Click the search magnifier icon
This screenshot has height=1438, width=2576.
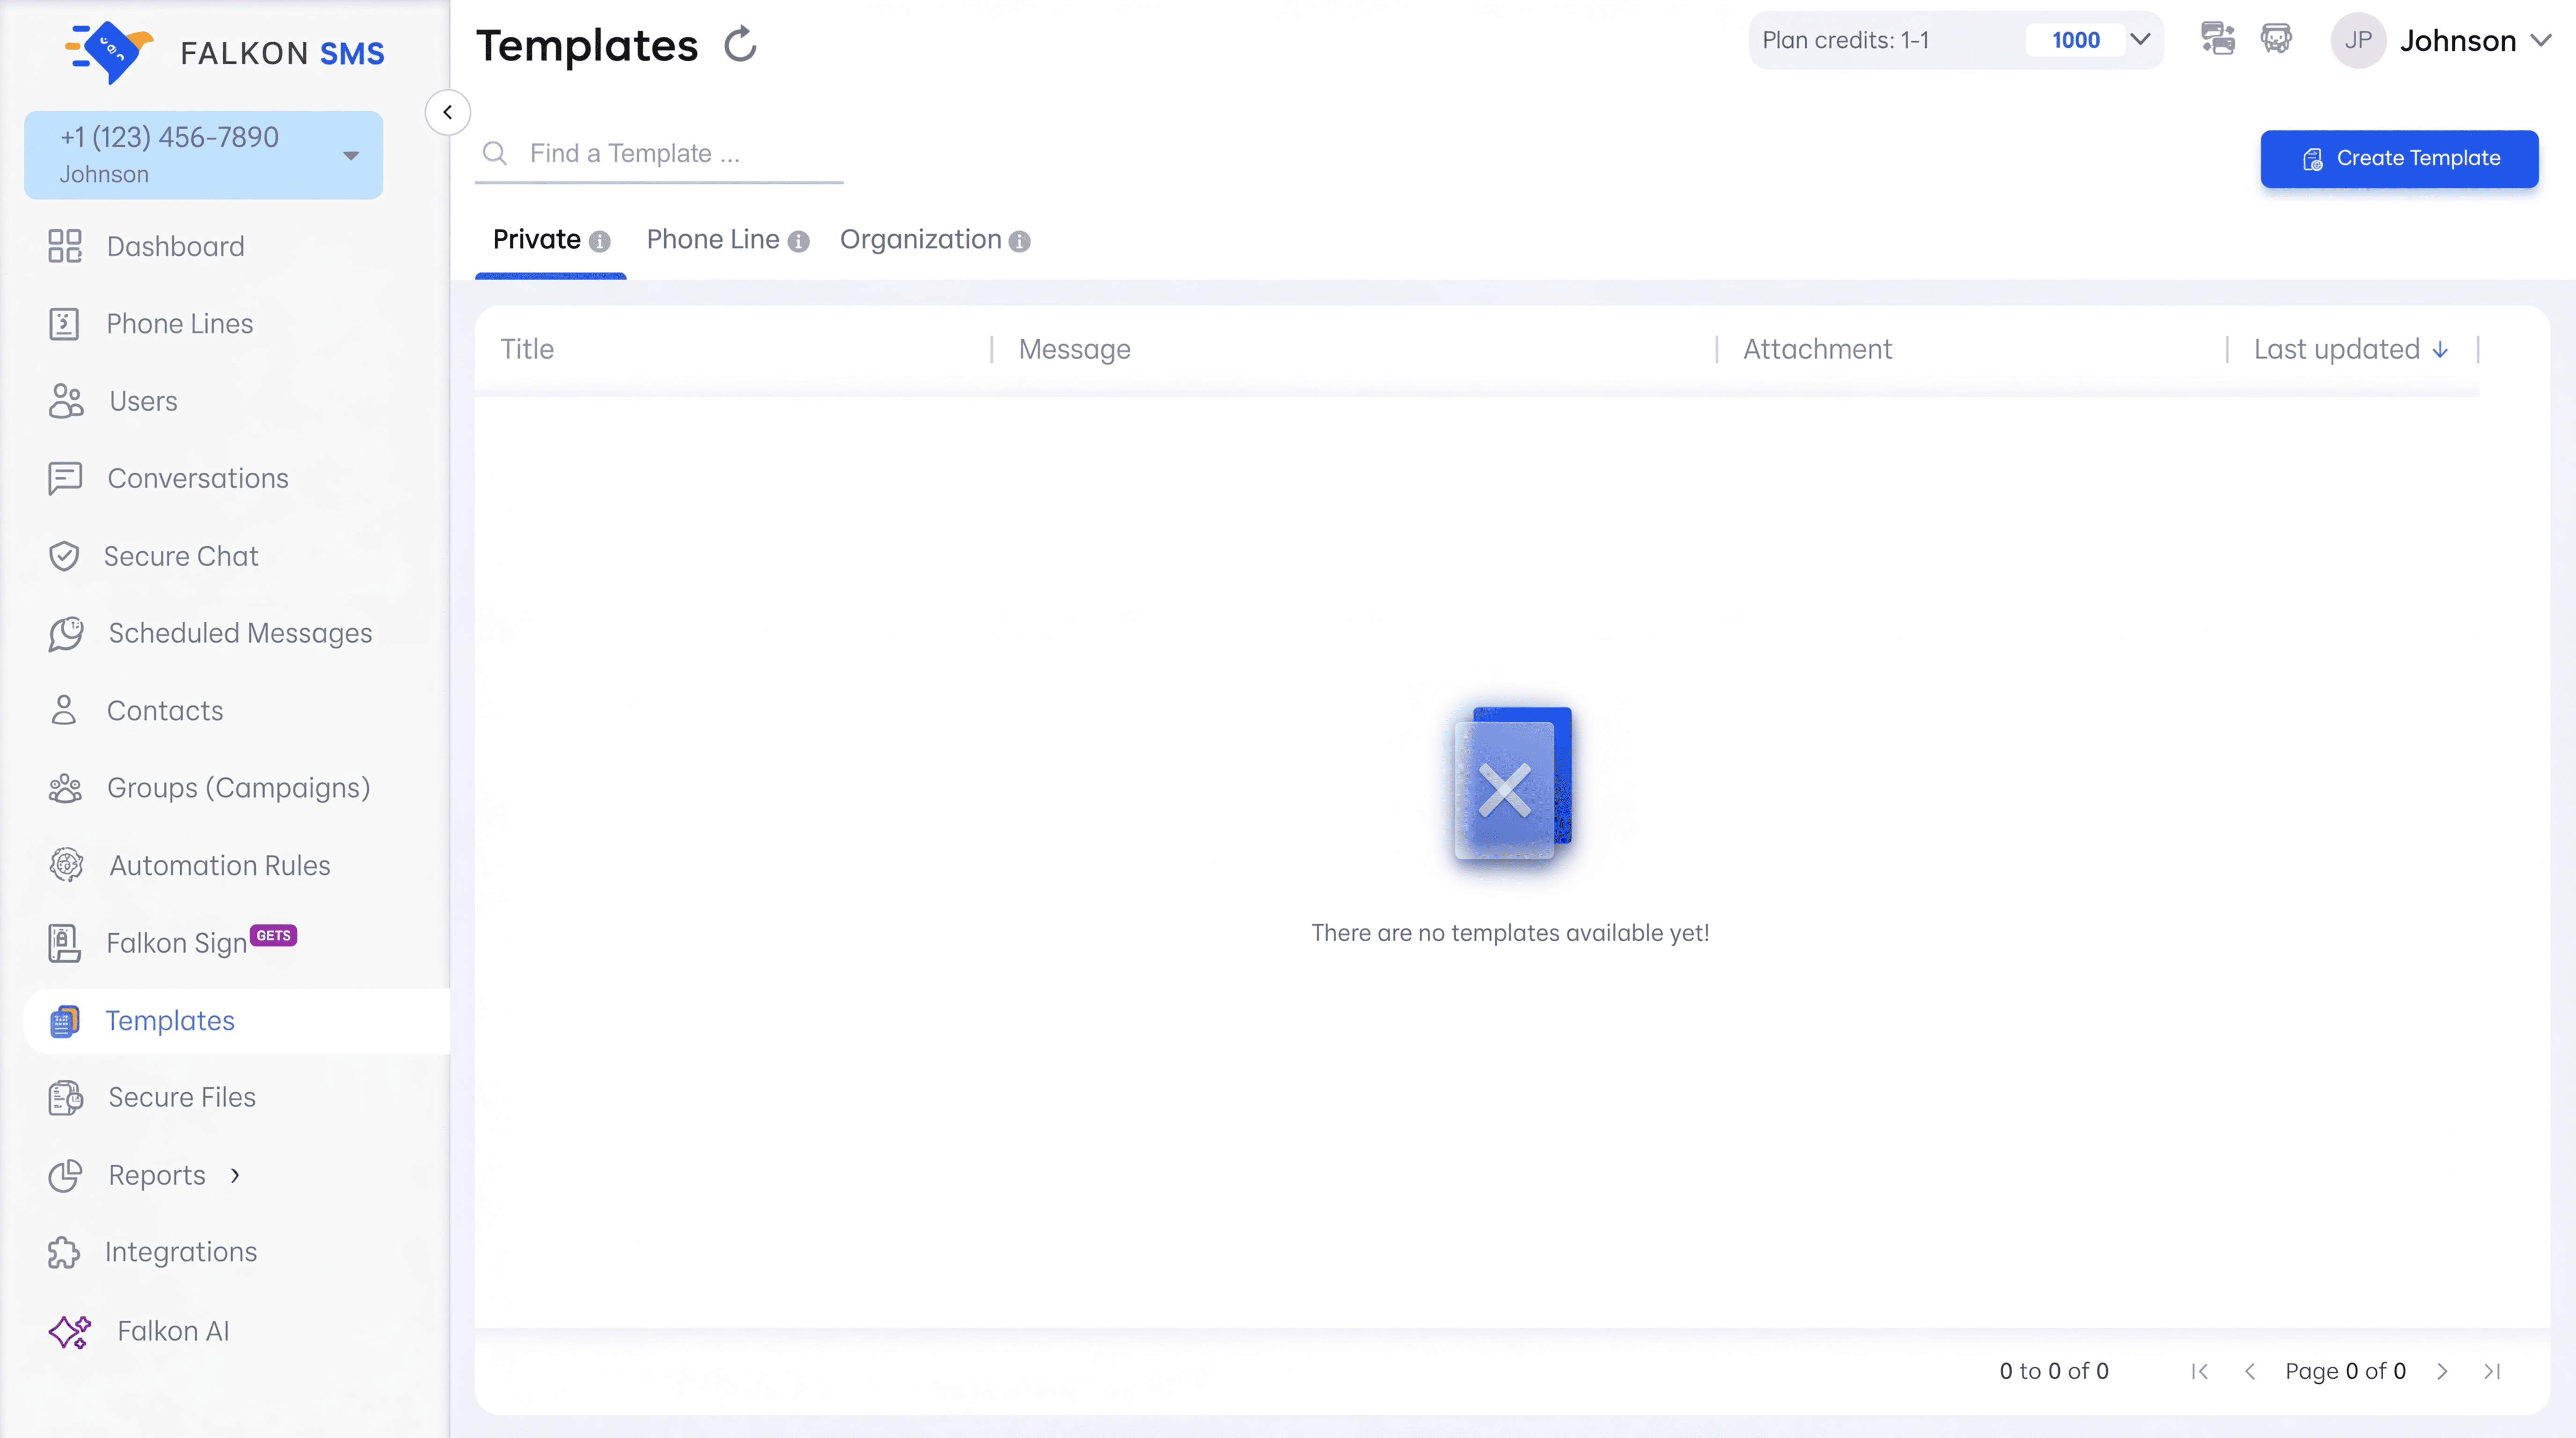(495, 153)
